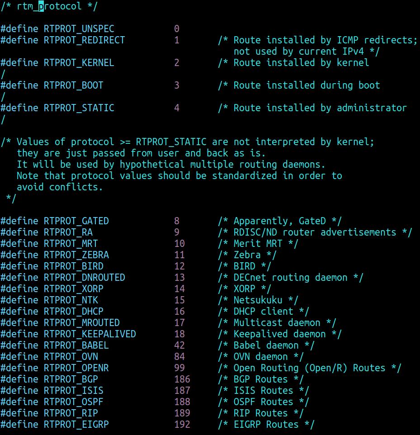
Task: Select the RTPROT_BOOT macro text
Action: [x=73, y=85]
